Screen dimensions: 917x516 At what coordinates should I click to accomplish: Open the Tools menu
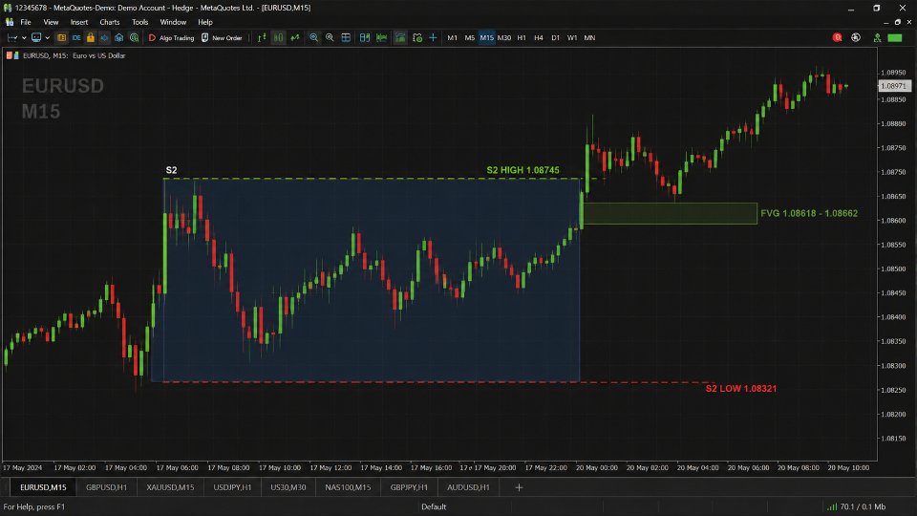pyautogui.click(x=139, y=22)
